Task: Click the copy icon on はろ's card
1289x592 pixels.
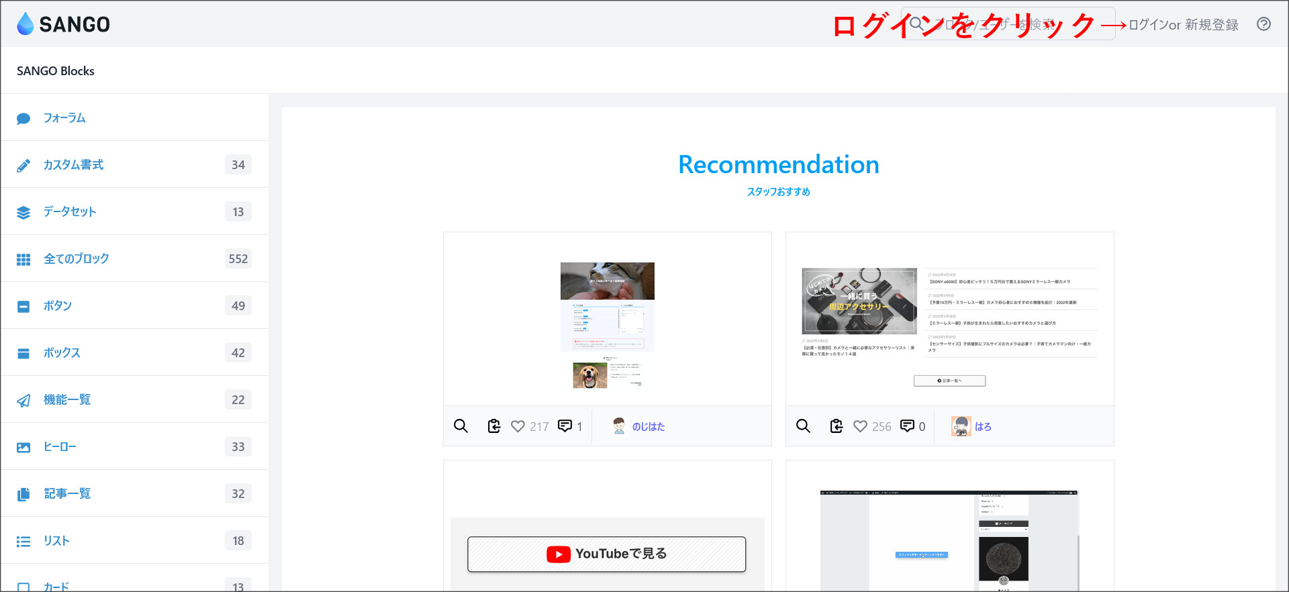Action: (837, 426)
